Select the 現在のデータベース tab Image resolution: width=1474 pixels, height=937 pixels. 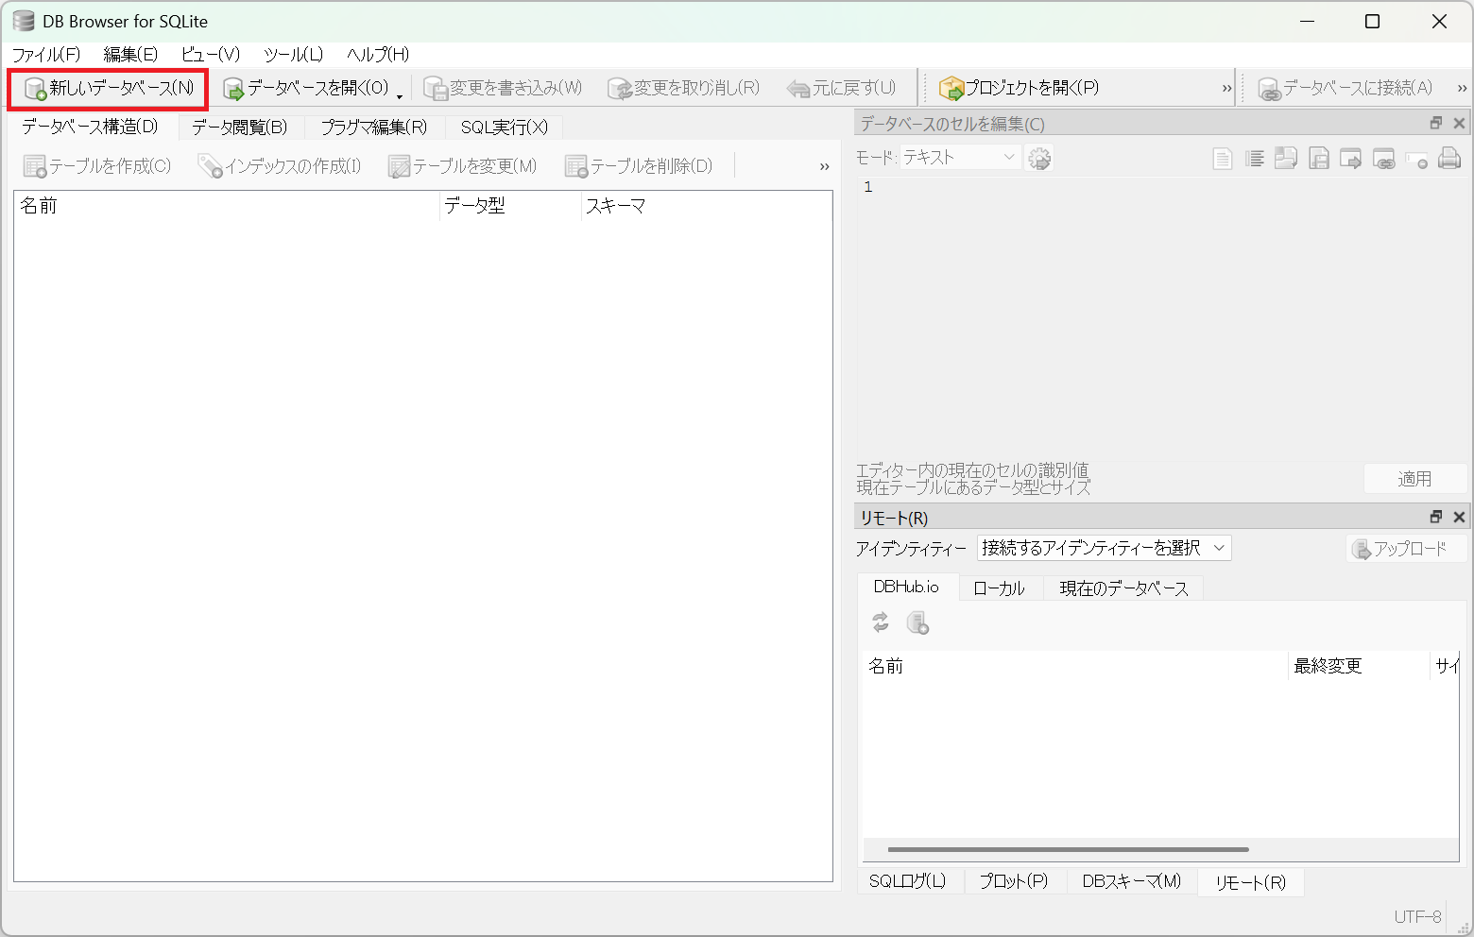click(x=1123, y=588)
